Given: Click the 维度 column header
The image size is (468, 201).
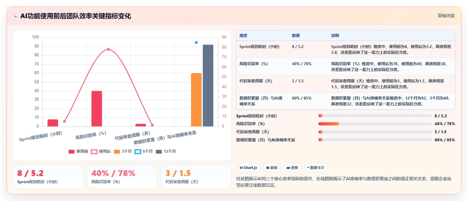Looking at the screenshot, I should tap(243, 35).
